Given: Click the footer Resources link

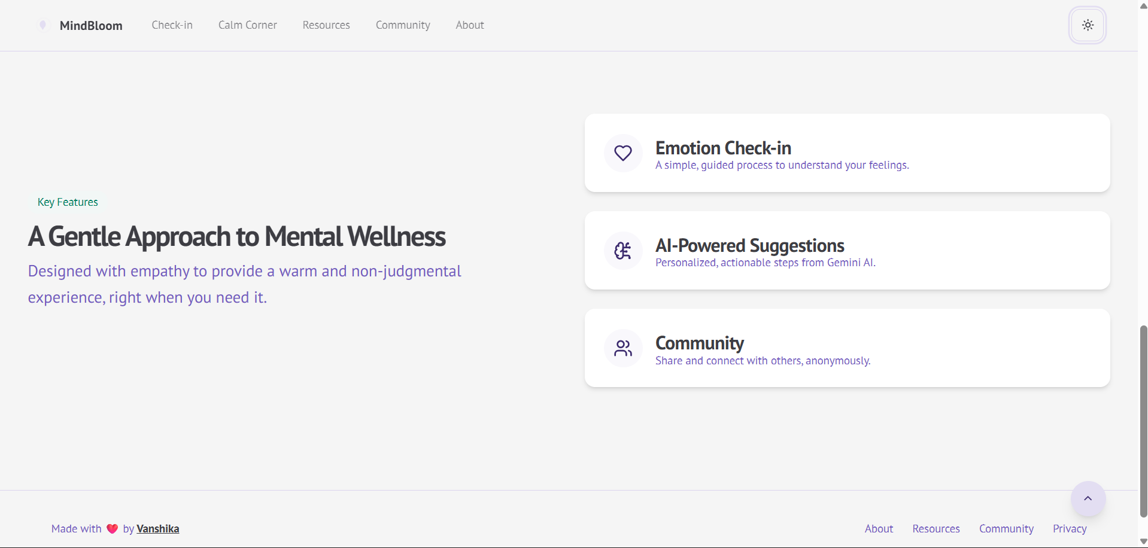Looking at the screenshot, I should point(936,529).
